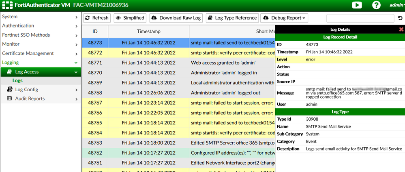The width and height of the screenshot is (405, 172).
Task: Switch to Simplified log view
Action: pyautogui.click(x=130, y=18)
